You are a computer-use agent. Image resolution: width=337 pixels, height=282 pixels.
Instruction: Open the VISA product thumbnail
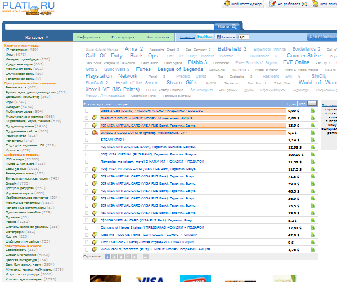(150, 277)
